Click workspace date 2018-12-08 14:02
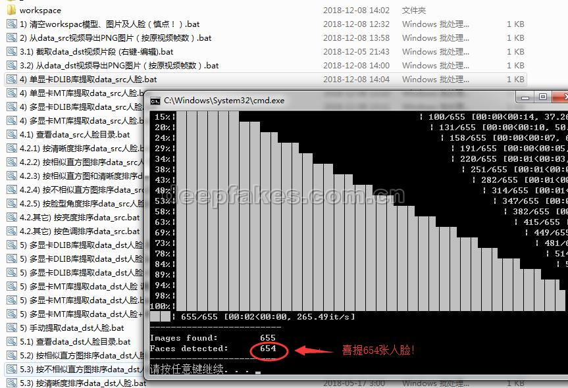Image resolution: width=568 pixels, height=388 pixels. click(x=356, y=10)
